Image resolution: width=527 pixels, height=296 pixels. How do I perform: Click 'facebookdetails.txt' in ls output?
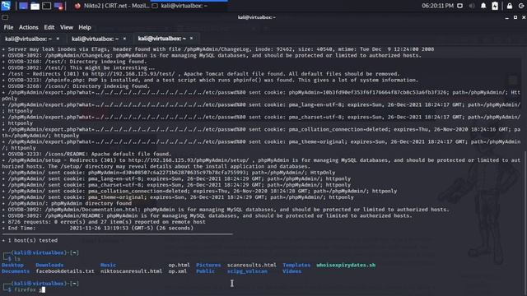click(x=65, y=271)
